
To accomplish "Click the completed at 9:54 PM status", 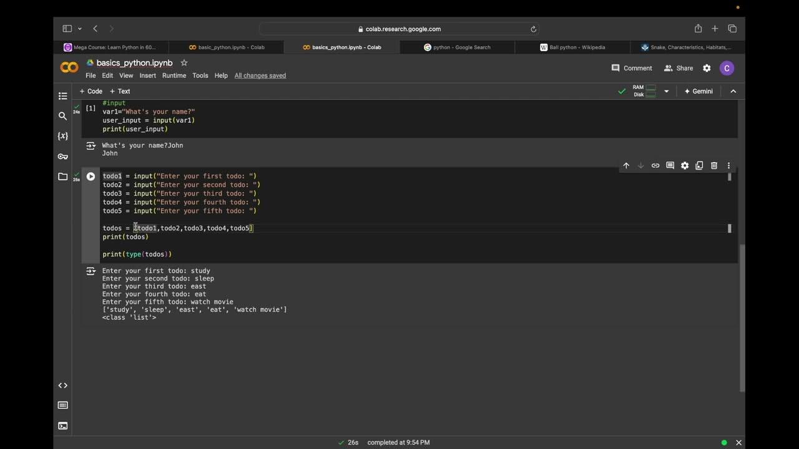I will click(x=398, y=442).
